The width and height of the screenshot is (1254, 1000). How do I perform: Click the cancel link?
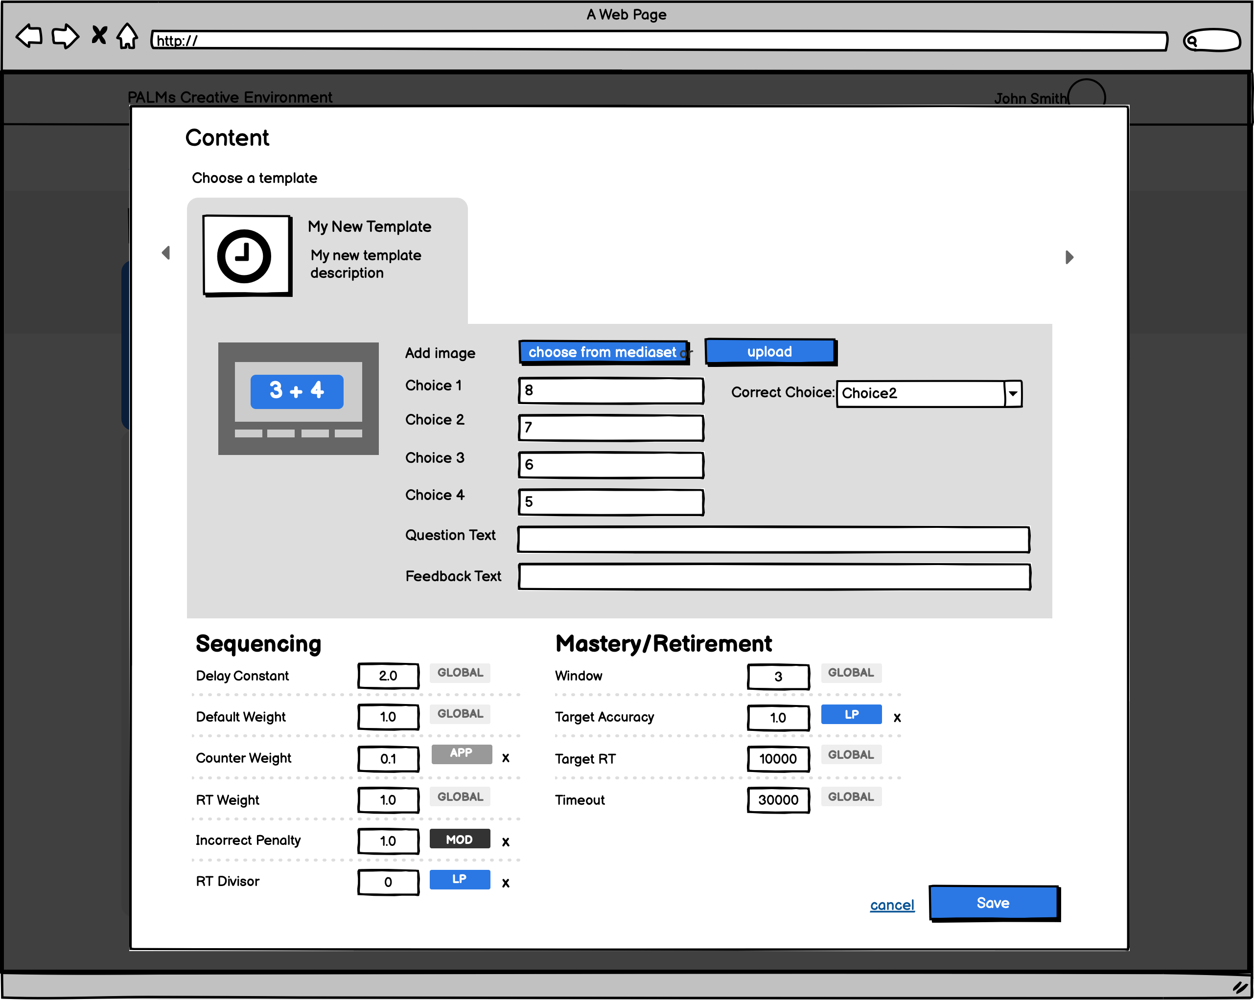coord(892,905)
